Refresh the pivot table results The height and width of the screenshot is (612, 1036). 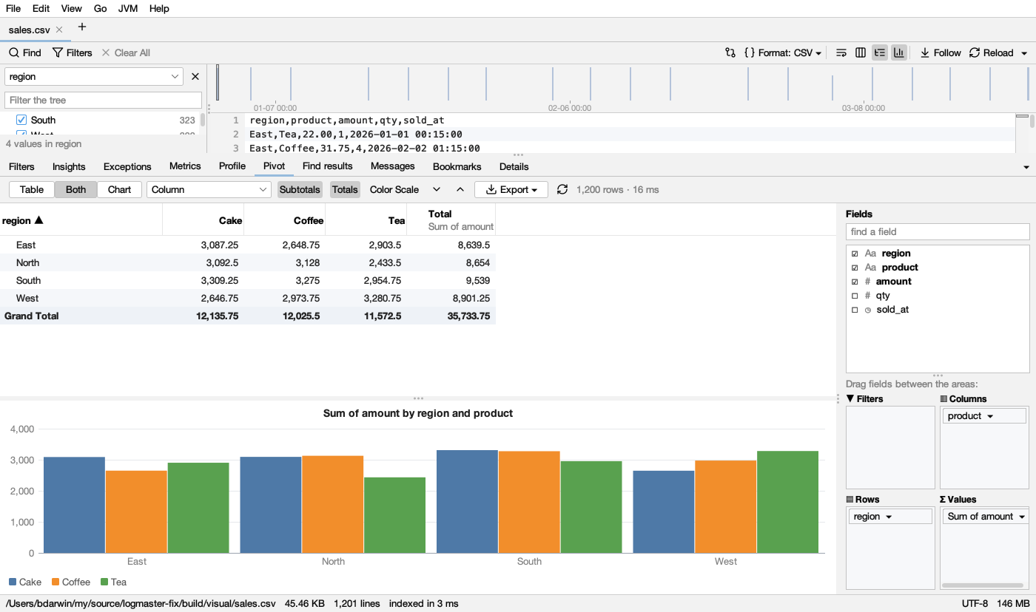[x=562, y=189]
